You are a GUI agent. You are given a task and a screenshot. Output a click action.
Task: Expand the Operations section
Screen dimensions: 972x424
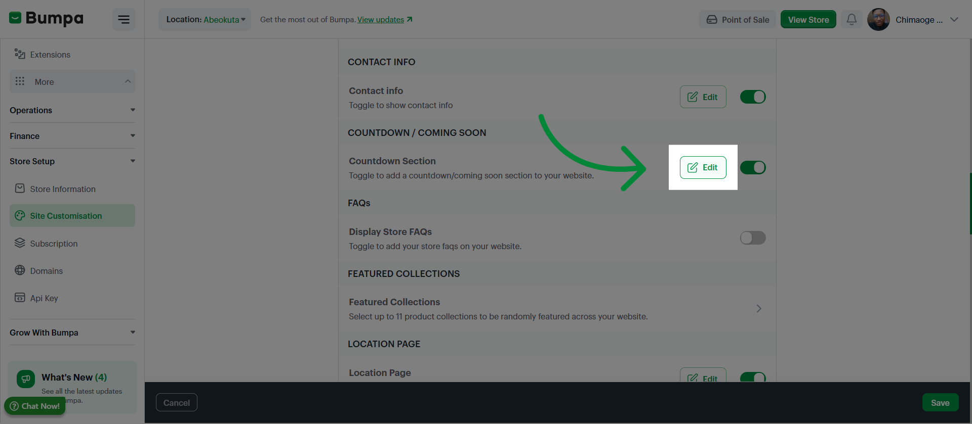pos(72,110)
